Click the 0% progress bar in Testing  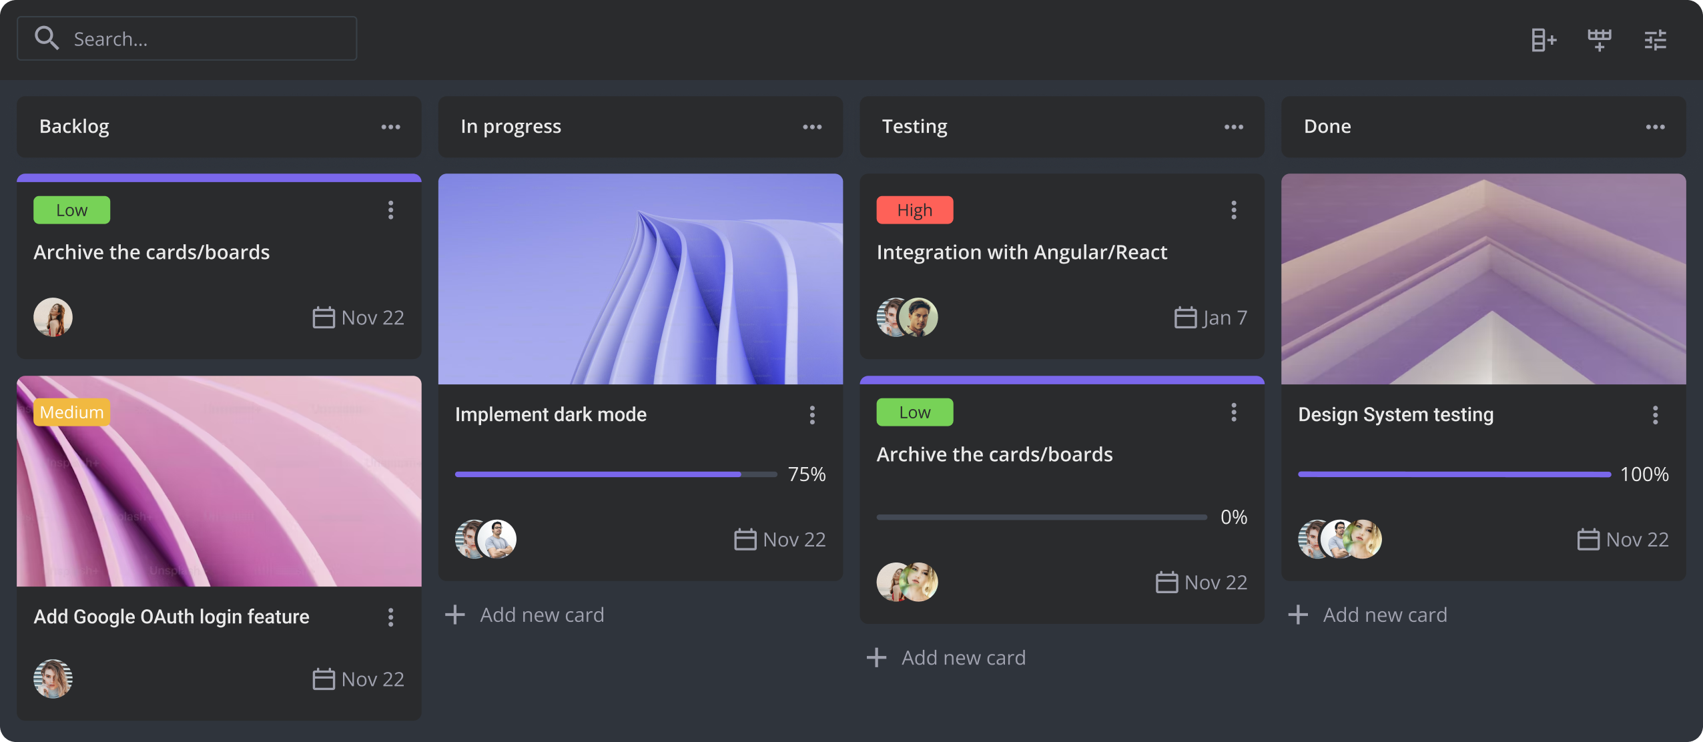[x=1042, y=517]
